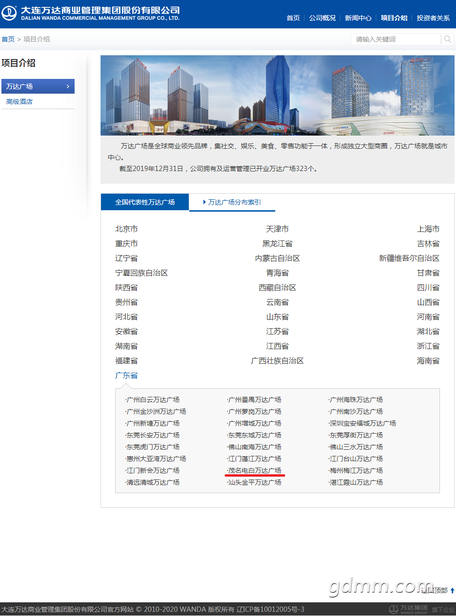Open 广州番禺万达广场 link
456x616 pixels.
(254, 400)
